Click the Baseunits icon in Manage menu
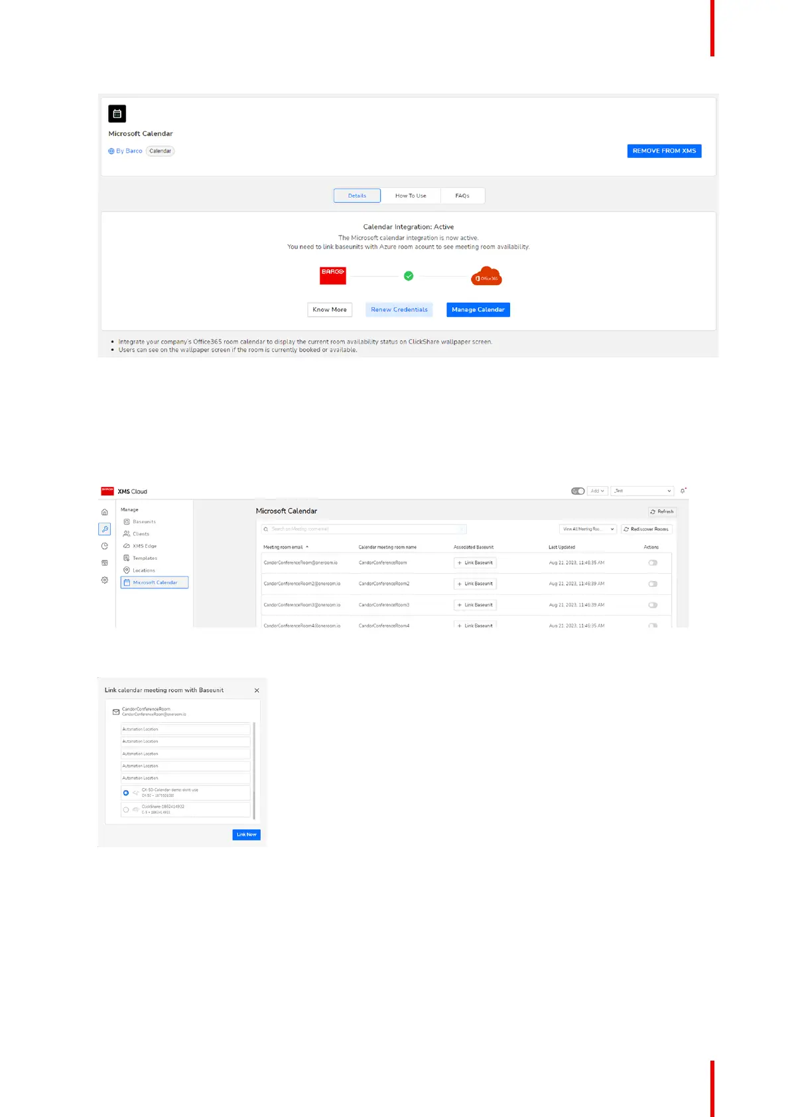790x1117 pixels. [x=127, y=521]
